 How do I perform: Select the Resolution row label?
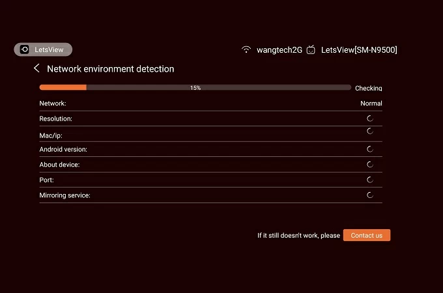(55, 119)
